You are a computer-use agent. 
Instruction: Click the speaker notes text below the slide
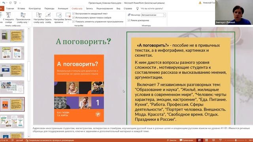[141, 130]
